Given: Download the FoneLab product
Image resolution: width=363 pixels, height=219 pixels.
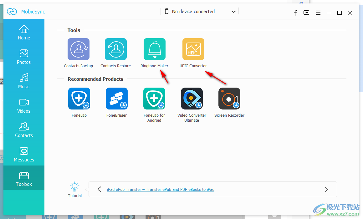Looking at the screenshot, I should [x=79, y=98].
